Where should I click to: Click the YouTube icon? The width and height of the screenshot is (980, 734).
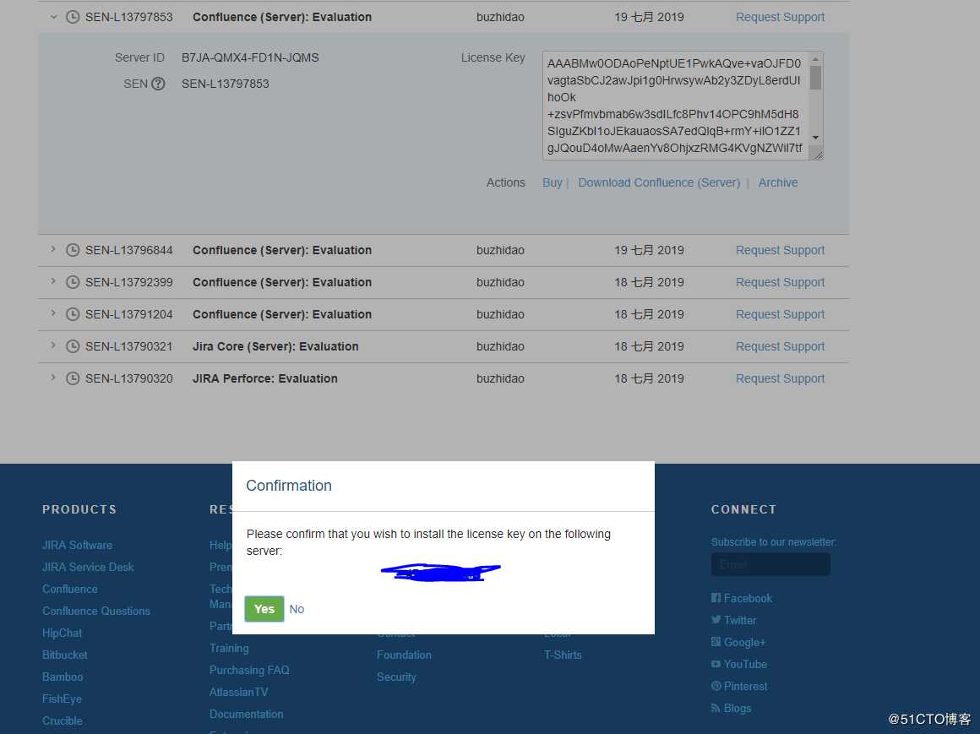[716, 664]
